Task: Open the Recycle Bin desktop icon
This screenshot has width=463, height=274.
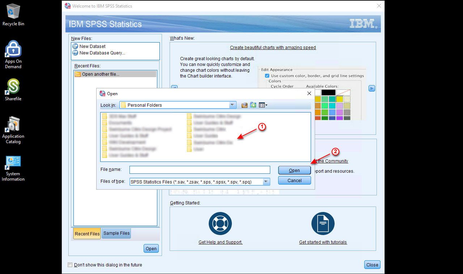Action: (x=13, y=12)
